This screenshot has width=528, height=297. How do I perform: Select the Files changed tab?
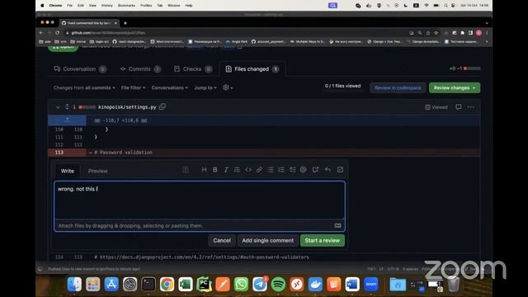coord(252,69)
